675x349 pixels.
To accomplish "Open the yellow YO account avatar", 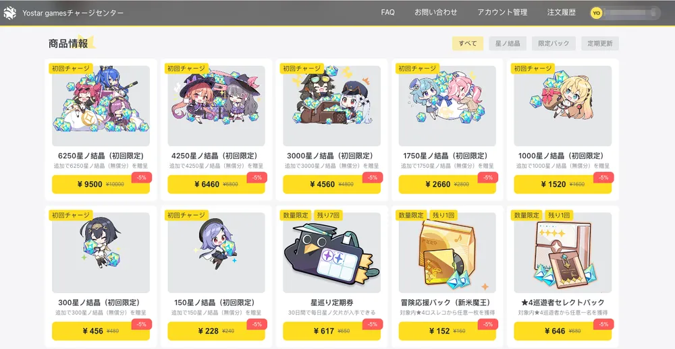I will tap(596, 13).
